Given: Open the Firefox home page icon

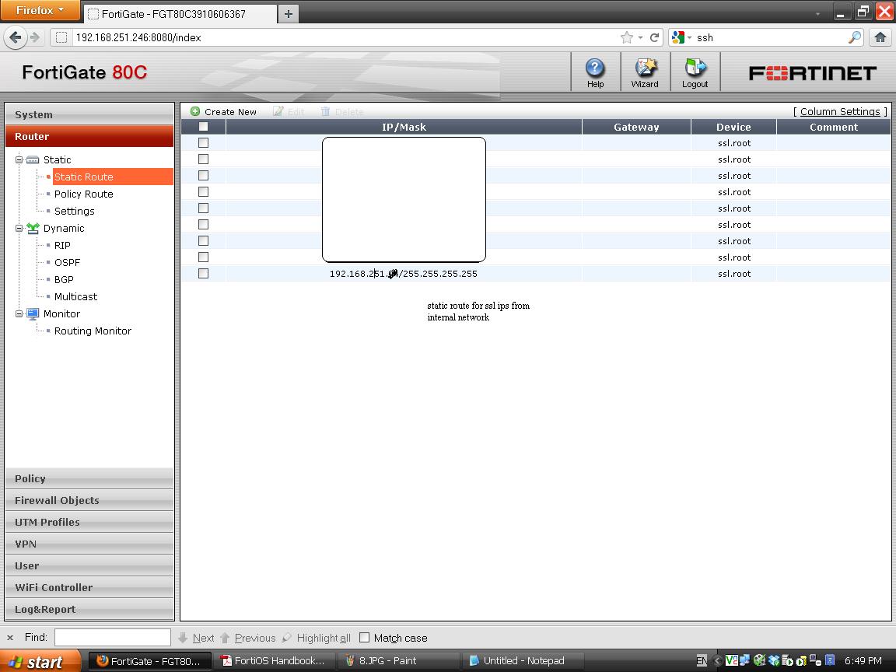Looking at the screenshot, I should click(x=880, y=37).
